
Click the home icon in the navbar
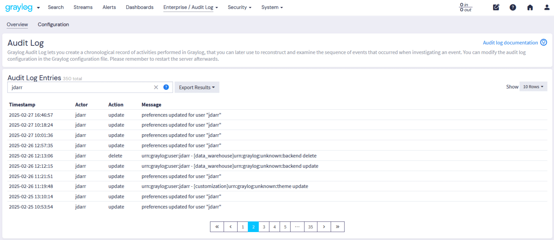pyautogui.click(x=529, y=7)
